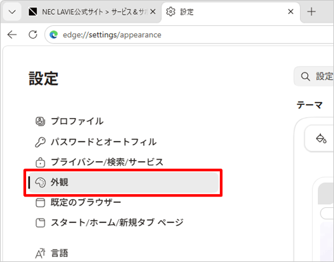334x262 pixels.
Task: Click the lock icon beside プライバシー
Action: click(40, 162)
